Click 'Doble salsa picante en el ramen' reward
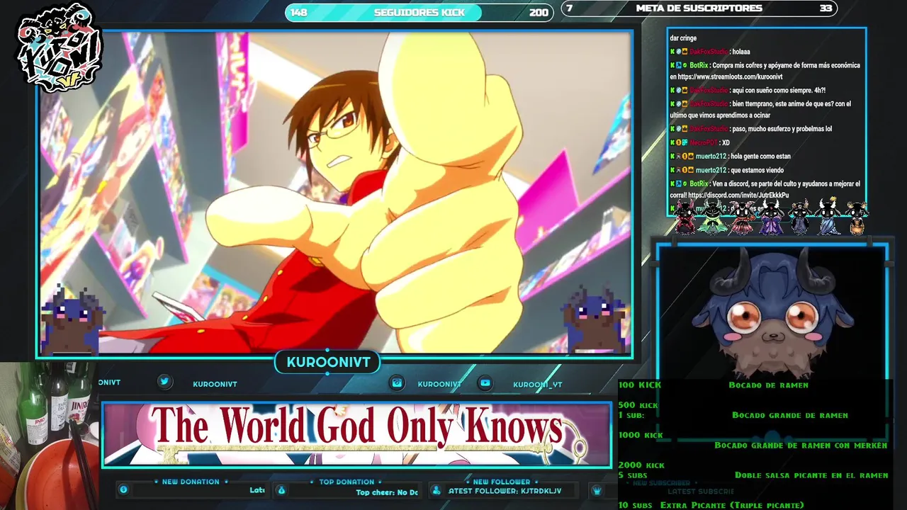This screenshot has height=510, width=907. 811,475
